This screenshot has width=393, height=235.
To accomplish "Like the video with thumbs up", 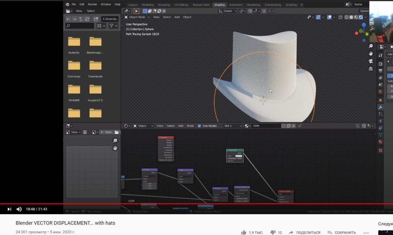I will (244, 233).
